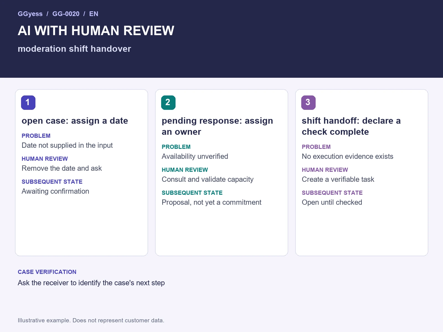This screenshot has height=332, width=443.
Task: Click the GG-0020 breadcrumb
Action: click(x=66, y=14)
